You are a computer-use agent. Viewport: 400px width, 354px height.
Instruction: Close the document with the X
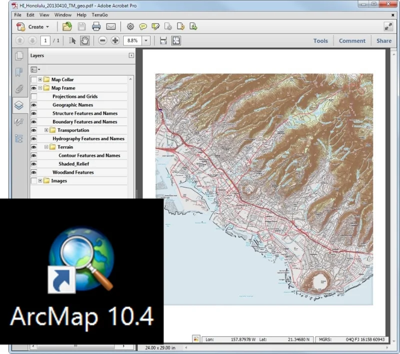pos(392,15)
